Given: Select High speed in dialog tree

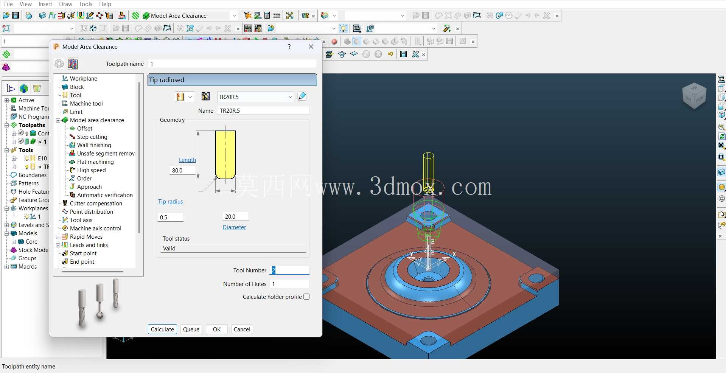Looking at the screenshot, I should point(91,170).
